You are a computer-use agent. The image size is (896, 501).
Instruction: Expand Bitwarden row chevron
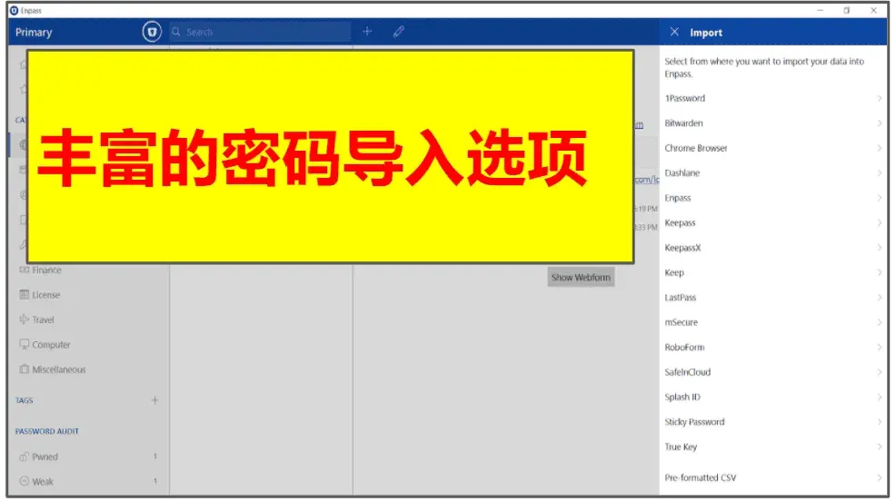[x=880, y=123]
